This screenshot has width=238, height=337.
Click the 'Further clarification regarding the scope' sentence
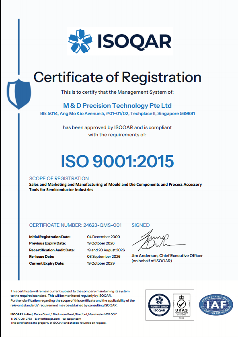tap(73, 303)
